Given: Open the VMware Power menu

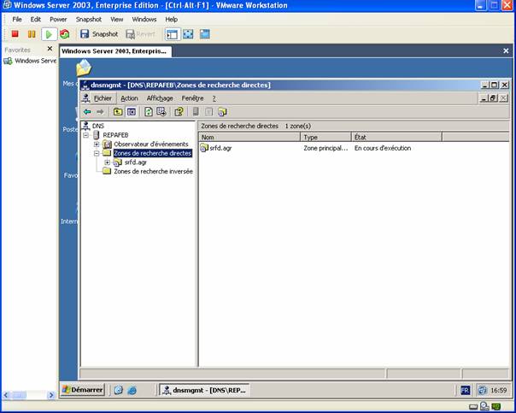Looking at the screenshot, I should point(58,20).
